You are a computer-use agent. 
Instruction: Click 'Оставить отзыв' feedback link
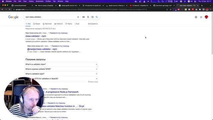(93, 82)
